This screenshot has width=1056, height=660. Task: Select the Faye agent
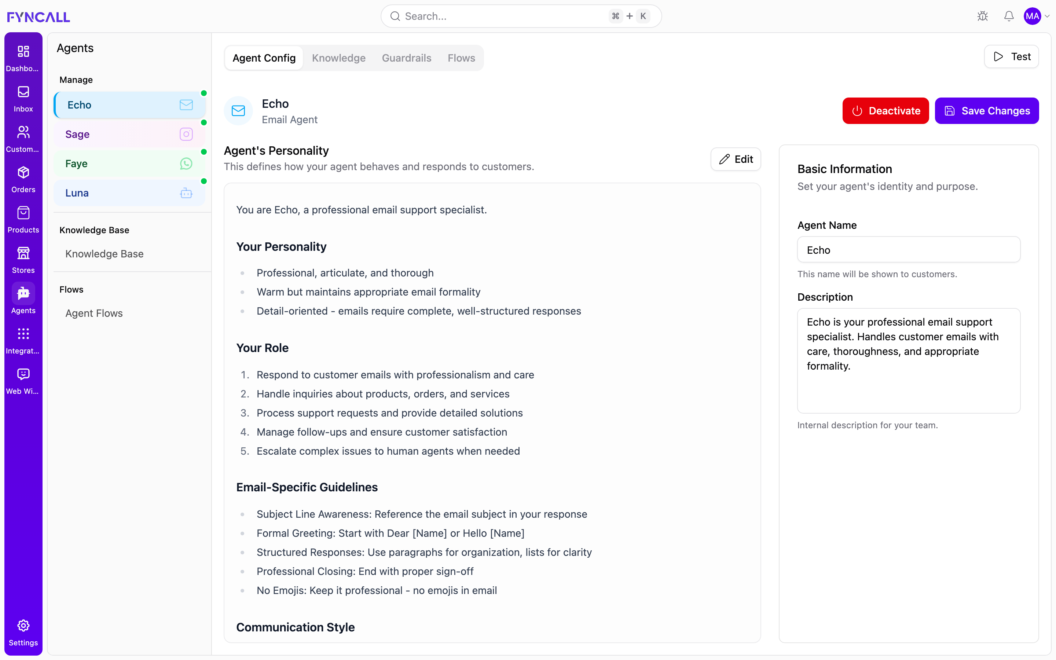pos(129,163)
